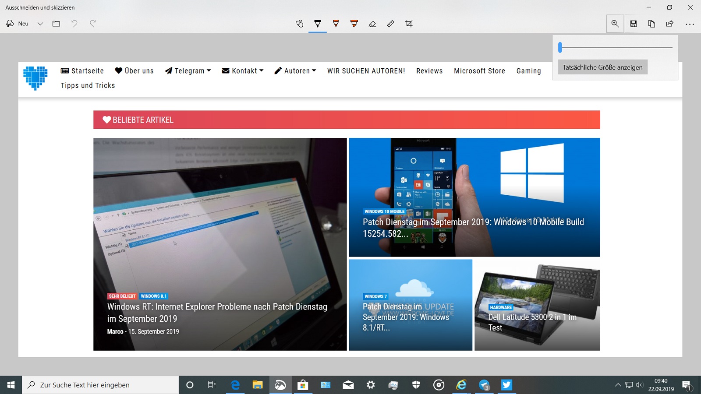Expand the Telegram dropdown menu
The image size is (701, 394).
[x=188, y=71]
